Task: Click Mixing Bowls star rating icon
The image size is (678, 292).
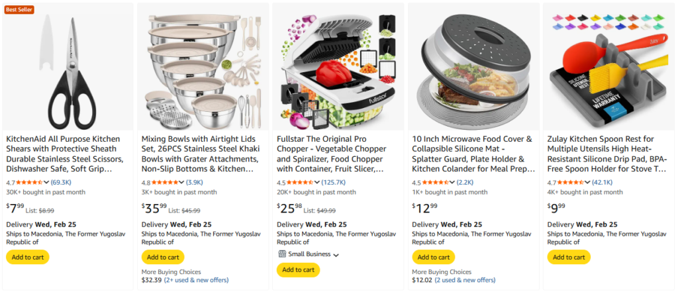Action: click(164, 182)
